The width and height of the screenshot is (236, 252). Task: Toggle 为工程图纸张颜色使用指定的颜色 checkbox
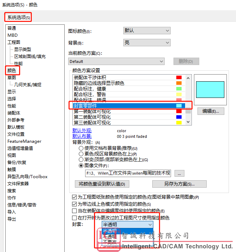coord(74,197)
